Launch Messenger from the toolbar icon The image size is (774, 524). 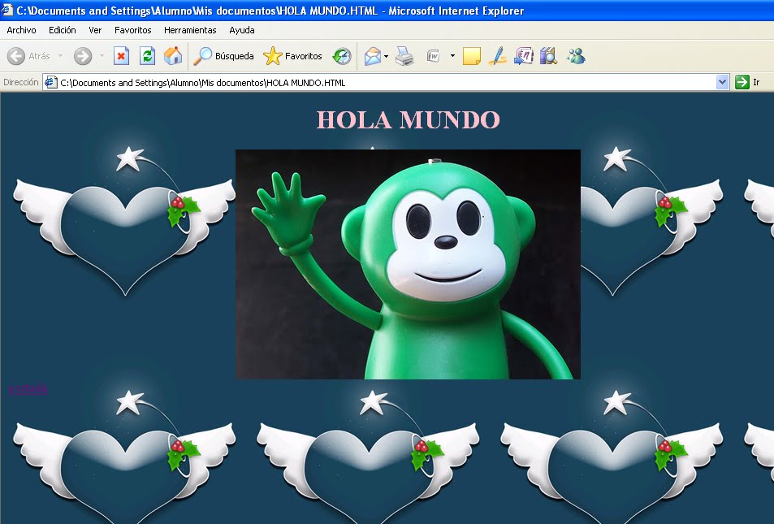(x=577, y=56)
